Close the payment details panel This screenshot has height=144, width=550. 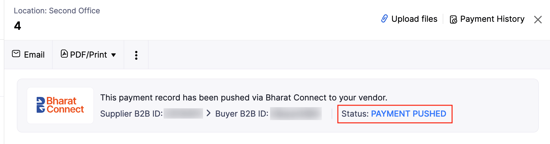point(538,19)
